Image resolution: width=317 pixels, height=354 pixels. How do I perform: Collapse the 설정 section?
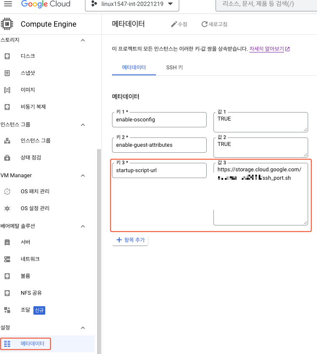tap(83, 328)
